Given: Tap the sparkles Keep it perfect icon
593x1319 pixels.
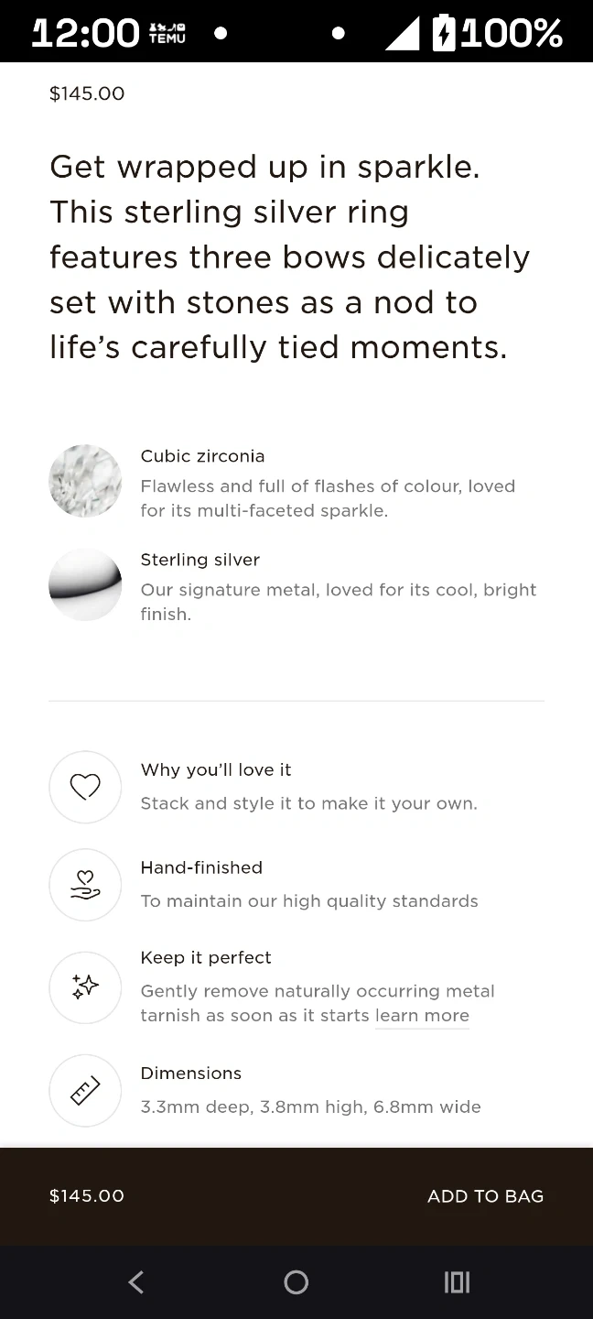Looking at the screenshot, I should pos(85,987).
